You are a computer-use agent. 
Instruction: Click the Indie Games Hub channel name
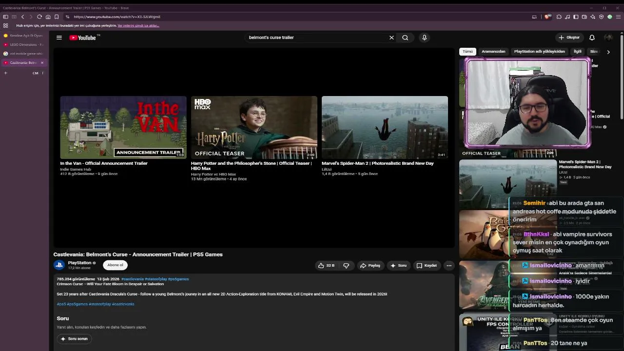[76, 169]
